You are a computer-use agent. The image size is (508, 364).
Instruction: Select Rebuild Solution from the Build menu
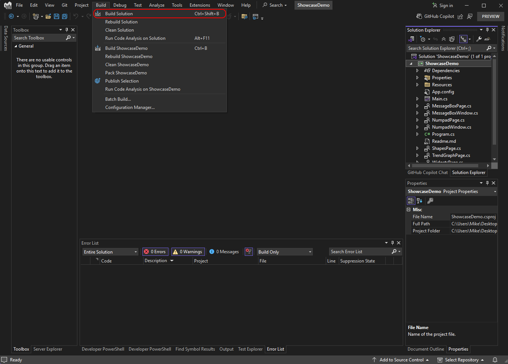(x=121, y=22)
